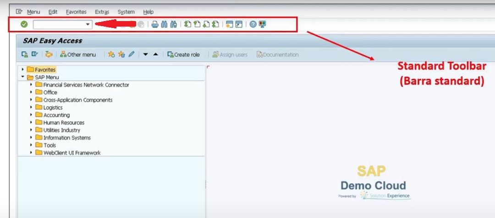Expand the Tools node triangle

[x=31, y=145]
